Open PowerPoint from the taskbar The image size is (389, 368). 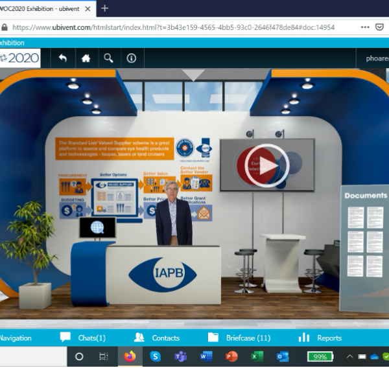231,356
